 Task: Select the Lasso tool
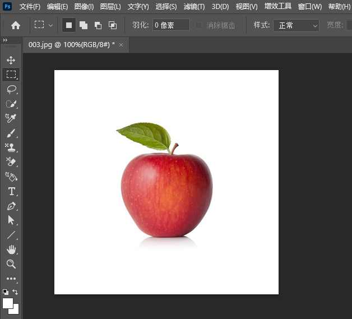coord(11,89)
